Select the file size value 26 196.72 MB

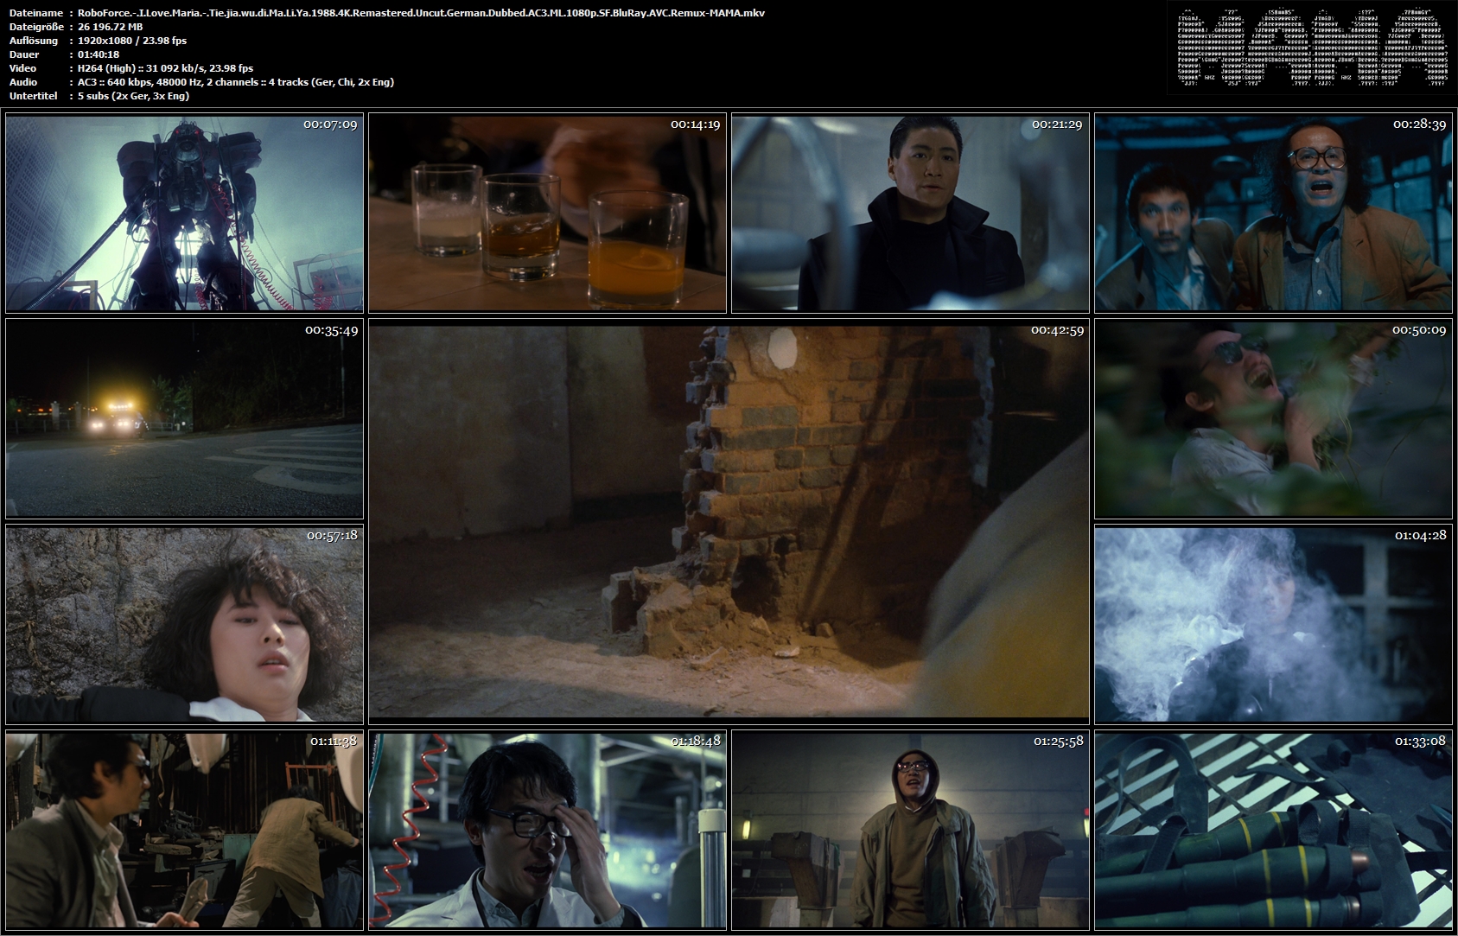point(110,27)
